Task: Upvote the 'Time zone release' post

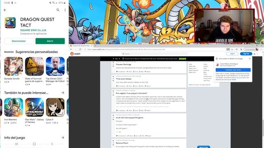Action: coord(113,77)
